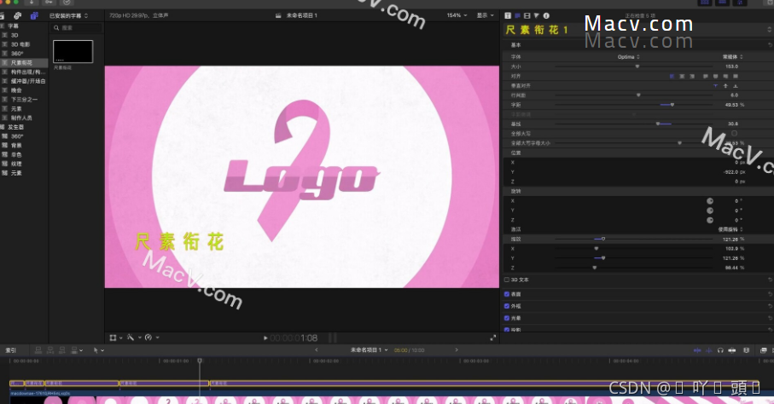Go forward in timeline history arrow
Screen dimensions: 774x404
(x=457, y=350)
